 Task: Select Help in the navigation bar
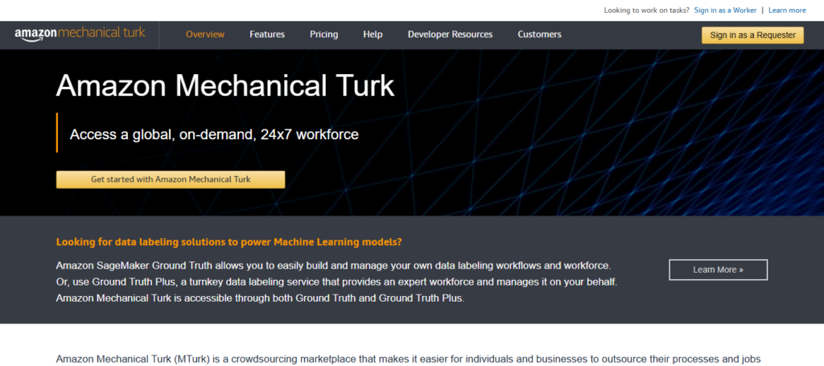[373, 35]
